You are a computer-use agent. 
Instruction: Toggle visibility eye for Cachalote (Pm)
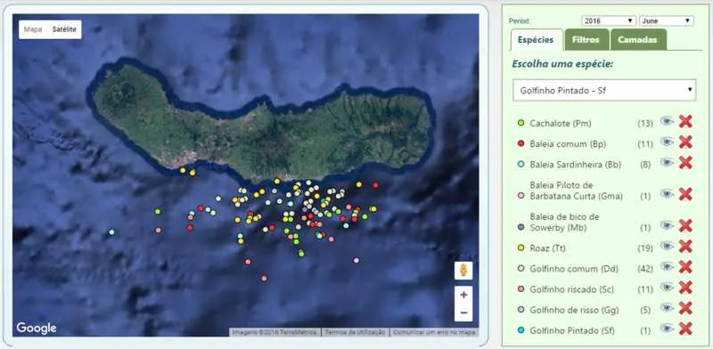point(667,121)
